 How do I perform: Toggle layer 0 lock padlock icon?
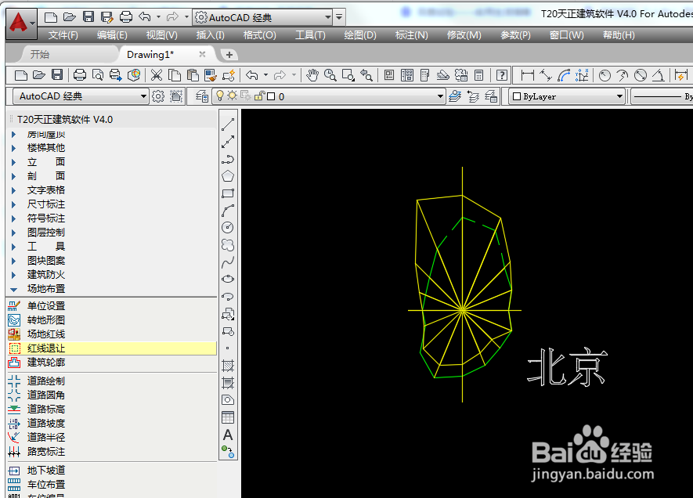click(259, 96)
